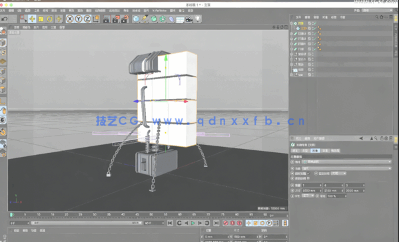Activate the Rotate tool
399x242 pixels.
49,19
